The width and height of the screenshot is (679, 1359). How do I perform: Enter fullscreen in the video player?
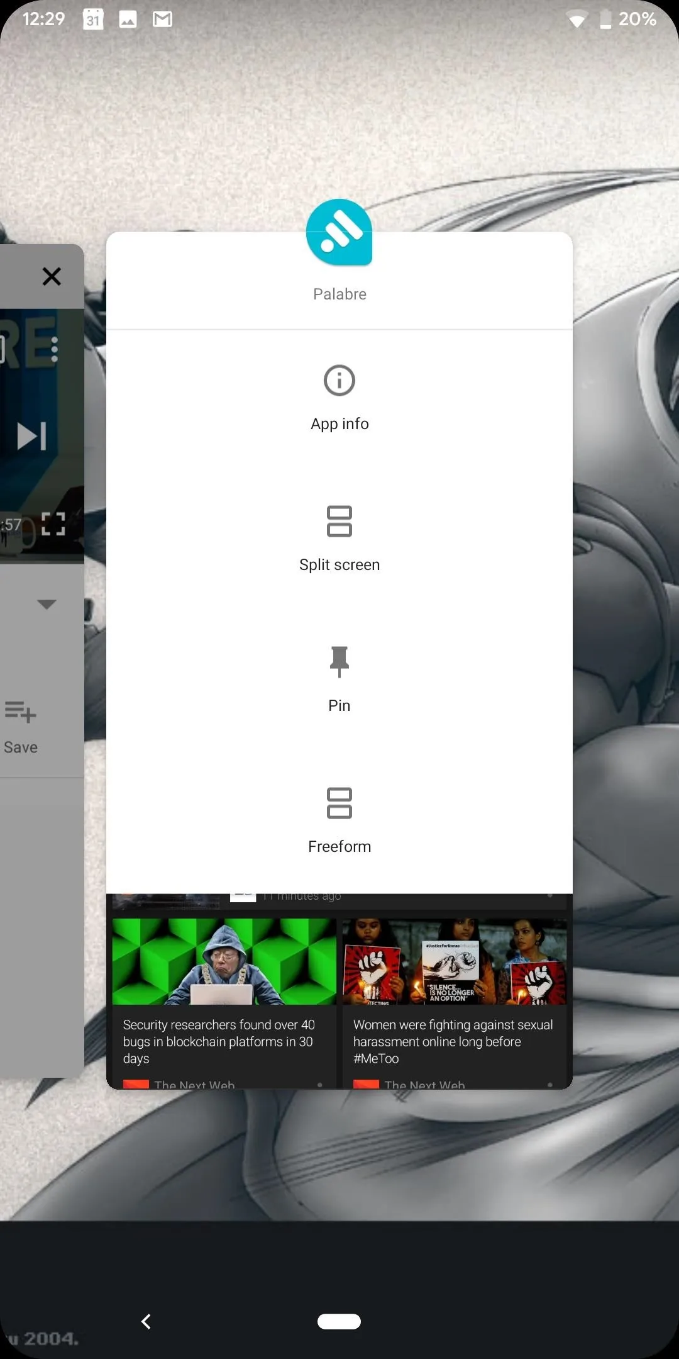pyautogui.click(x=53, y=523)
